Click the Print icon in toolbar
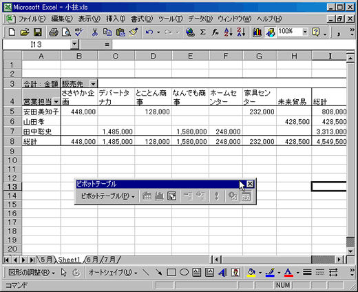Screen dimensions: 358x292 pyautogui.click(x=54, y=32)
